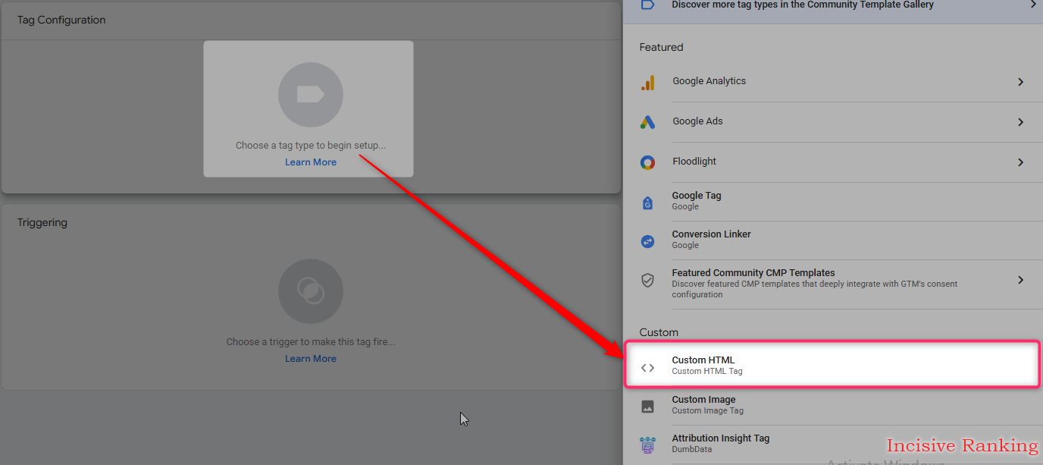Select the Floodlight tag type
The width and height of the screenshot is (1043, 465).
coord(832,162)
